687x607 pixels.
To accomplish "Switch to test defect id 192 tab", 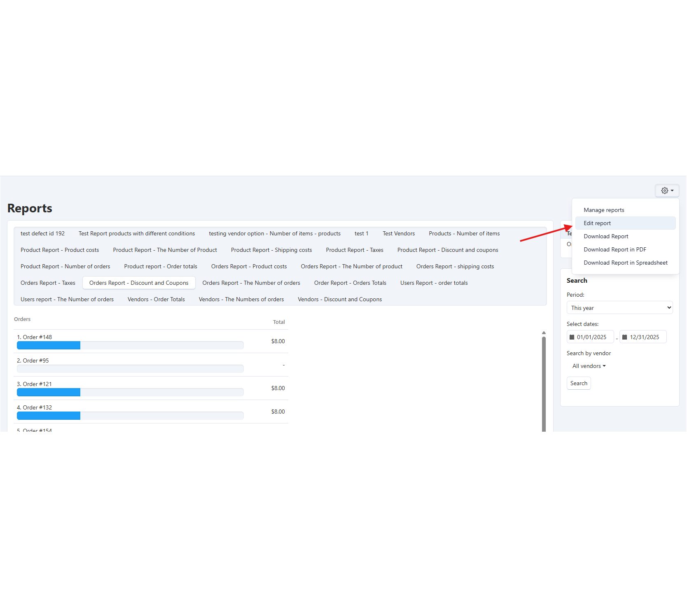I will click(42, 233).
